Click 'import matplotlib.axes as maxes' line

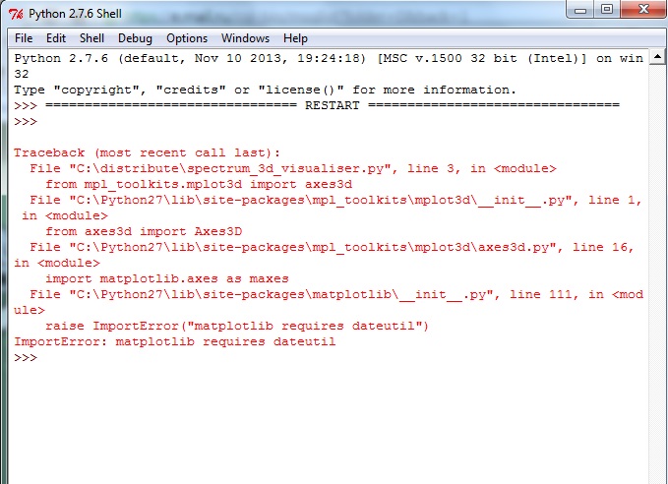pyautogui.click(x=167, y=278)
